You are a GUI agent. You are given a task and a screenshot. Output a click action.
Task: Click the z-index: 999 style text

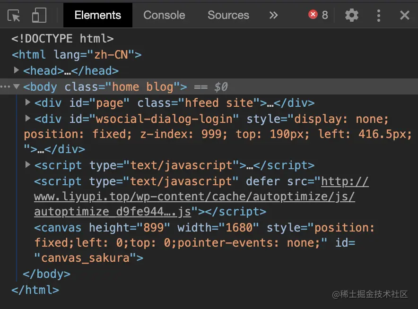point(183,134)
